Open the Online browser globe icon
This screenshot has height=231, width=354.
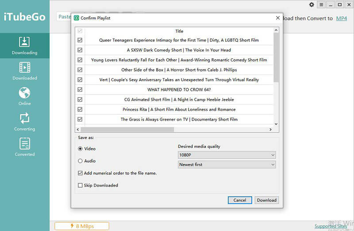(x=24, y=93)
